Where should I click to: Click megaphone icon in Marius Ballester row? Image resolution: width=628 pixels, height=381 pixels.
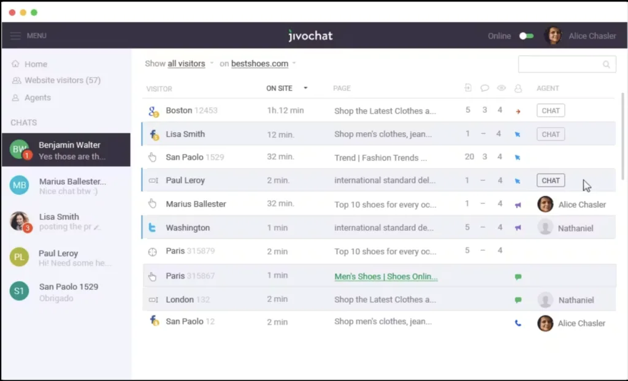coord(518,205)
